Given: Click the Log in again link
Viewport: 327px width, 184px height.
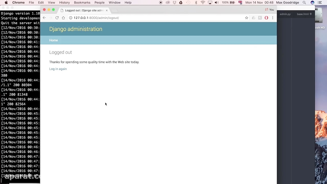Looking at the screenshot, I should coord(58,69).
